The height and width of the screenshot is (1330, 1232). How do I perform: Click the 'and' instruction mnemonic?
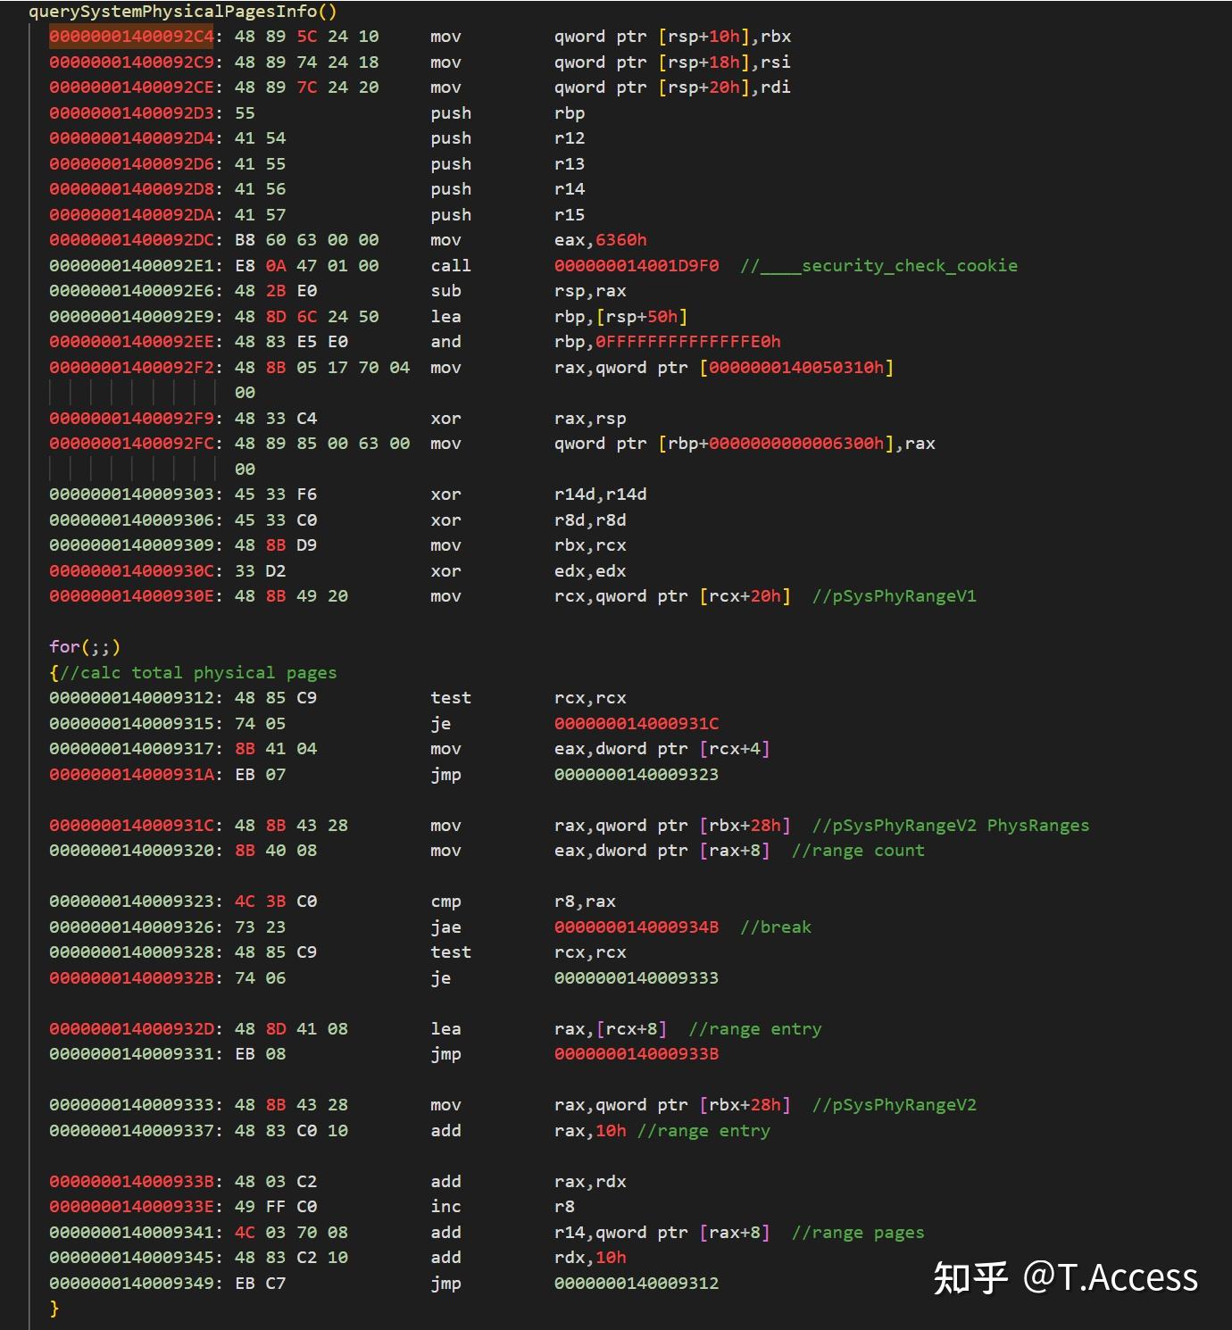pos(445,342)
